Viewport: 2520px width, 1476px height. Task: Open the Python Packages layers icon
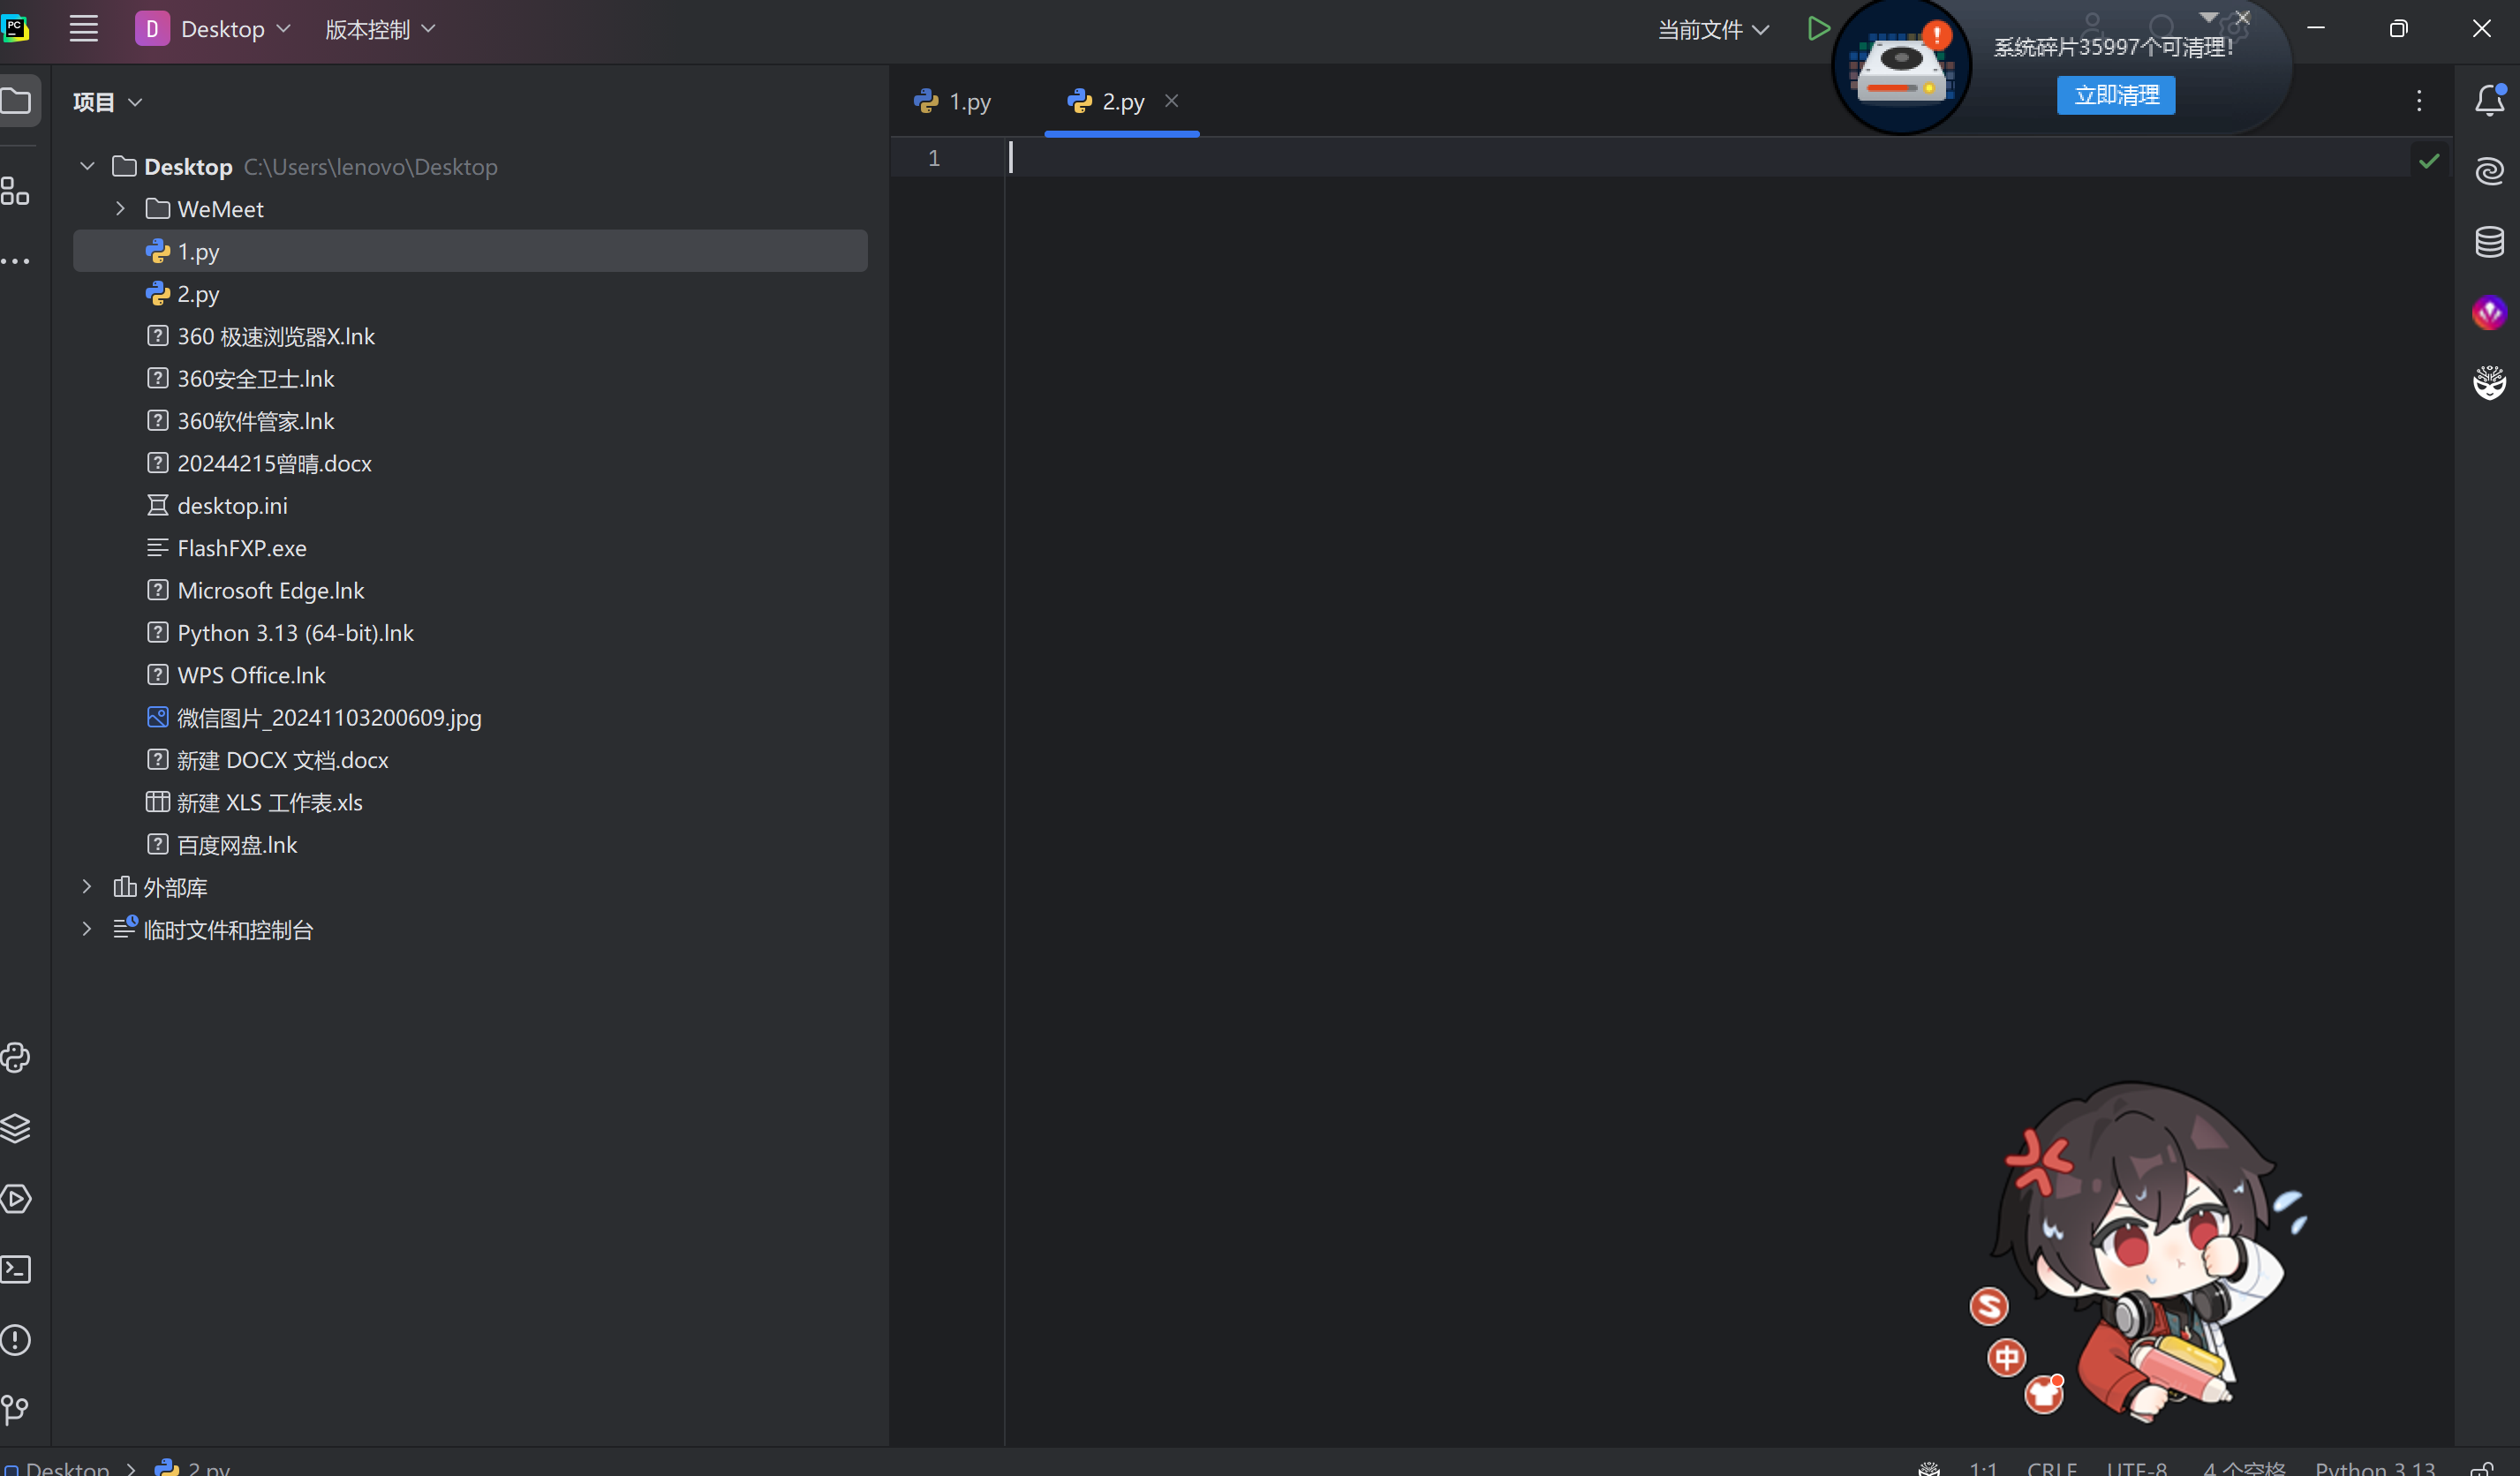16,1128
